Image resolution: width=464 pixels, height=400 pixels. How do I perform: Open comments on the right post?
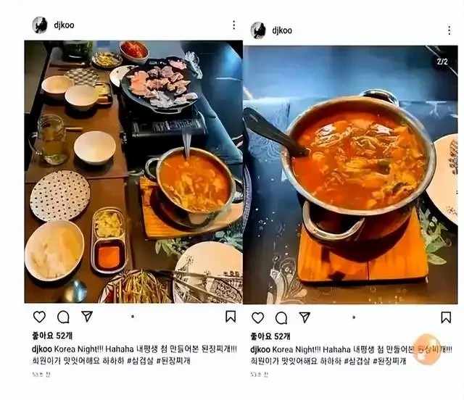pyautogui.click(x=281, y=318)
